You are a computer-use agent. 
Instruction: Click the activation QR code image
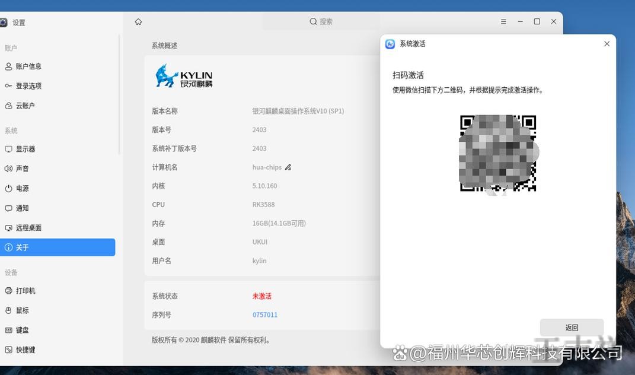(498, 154)
